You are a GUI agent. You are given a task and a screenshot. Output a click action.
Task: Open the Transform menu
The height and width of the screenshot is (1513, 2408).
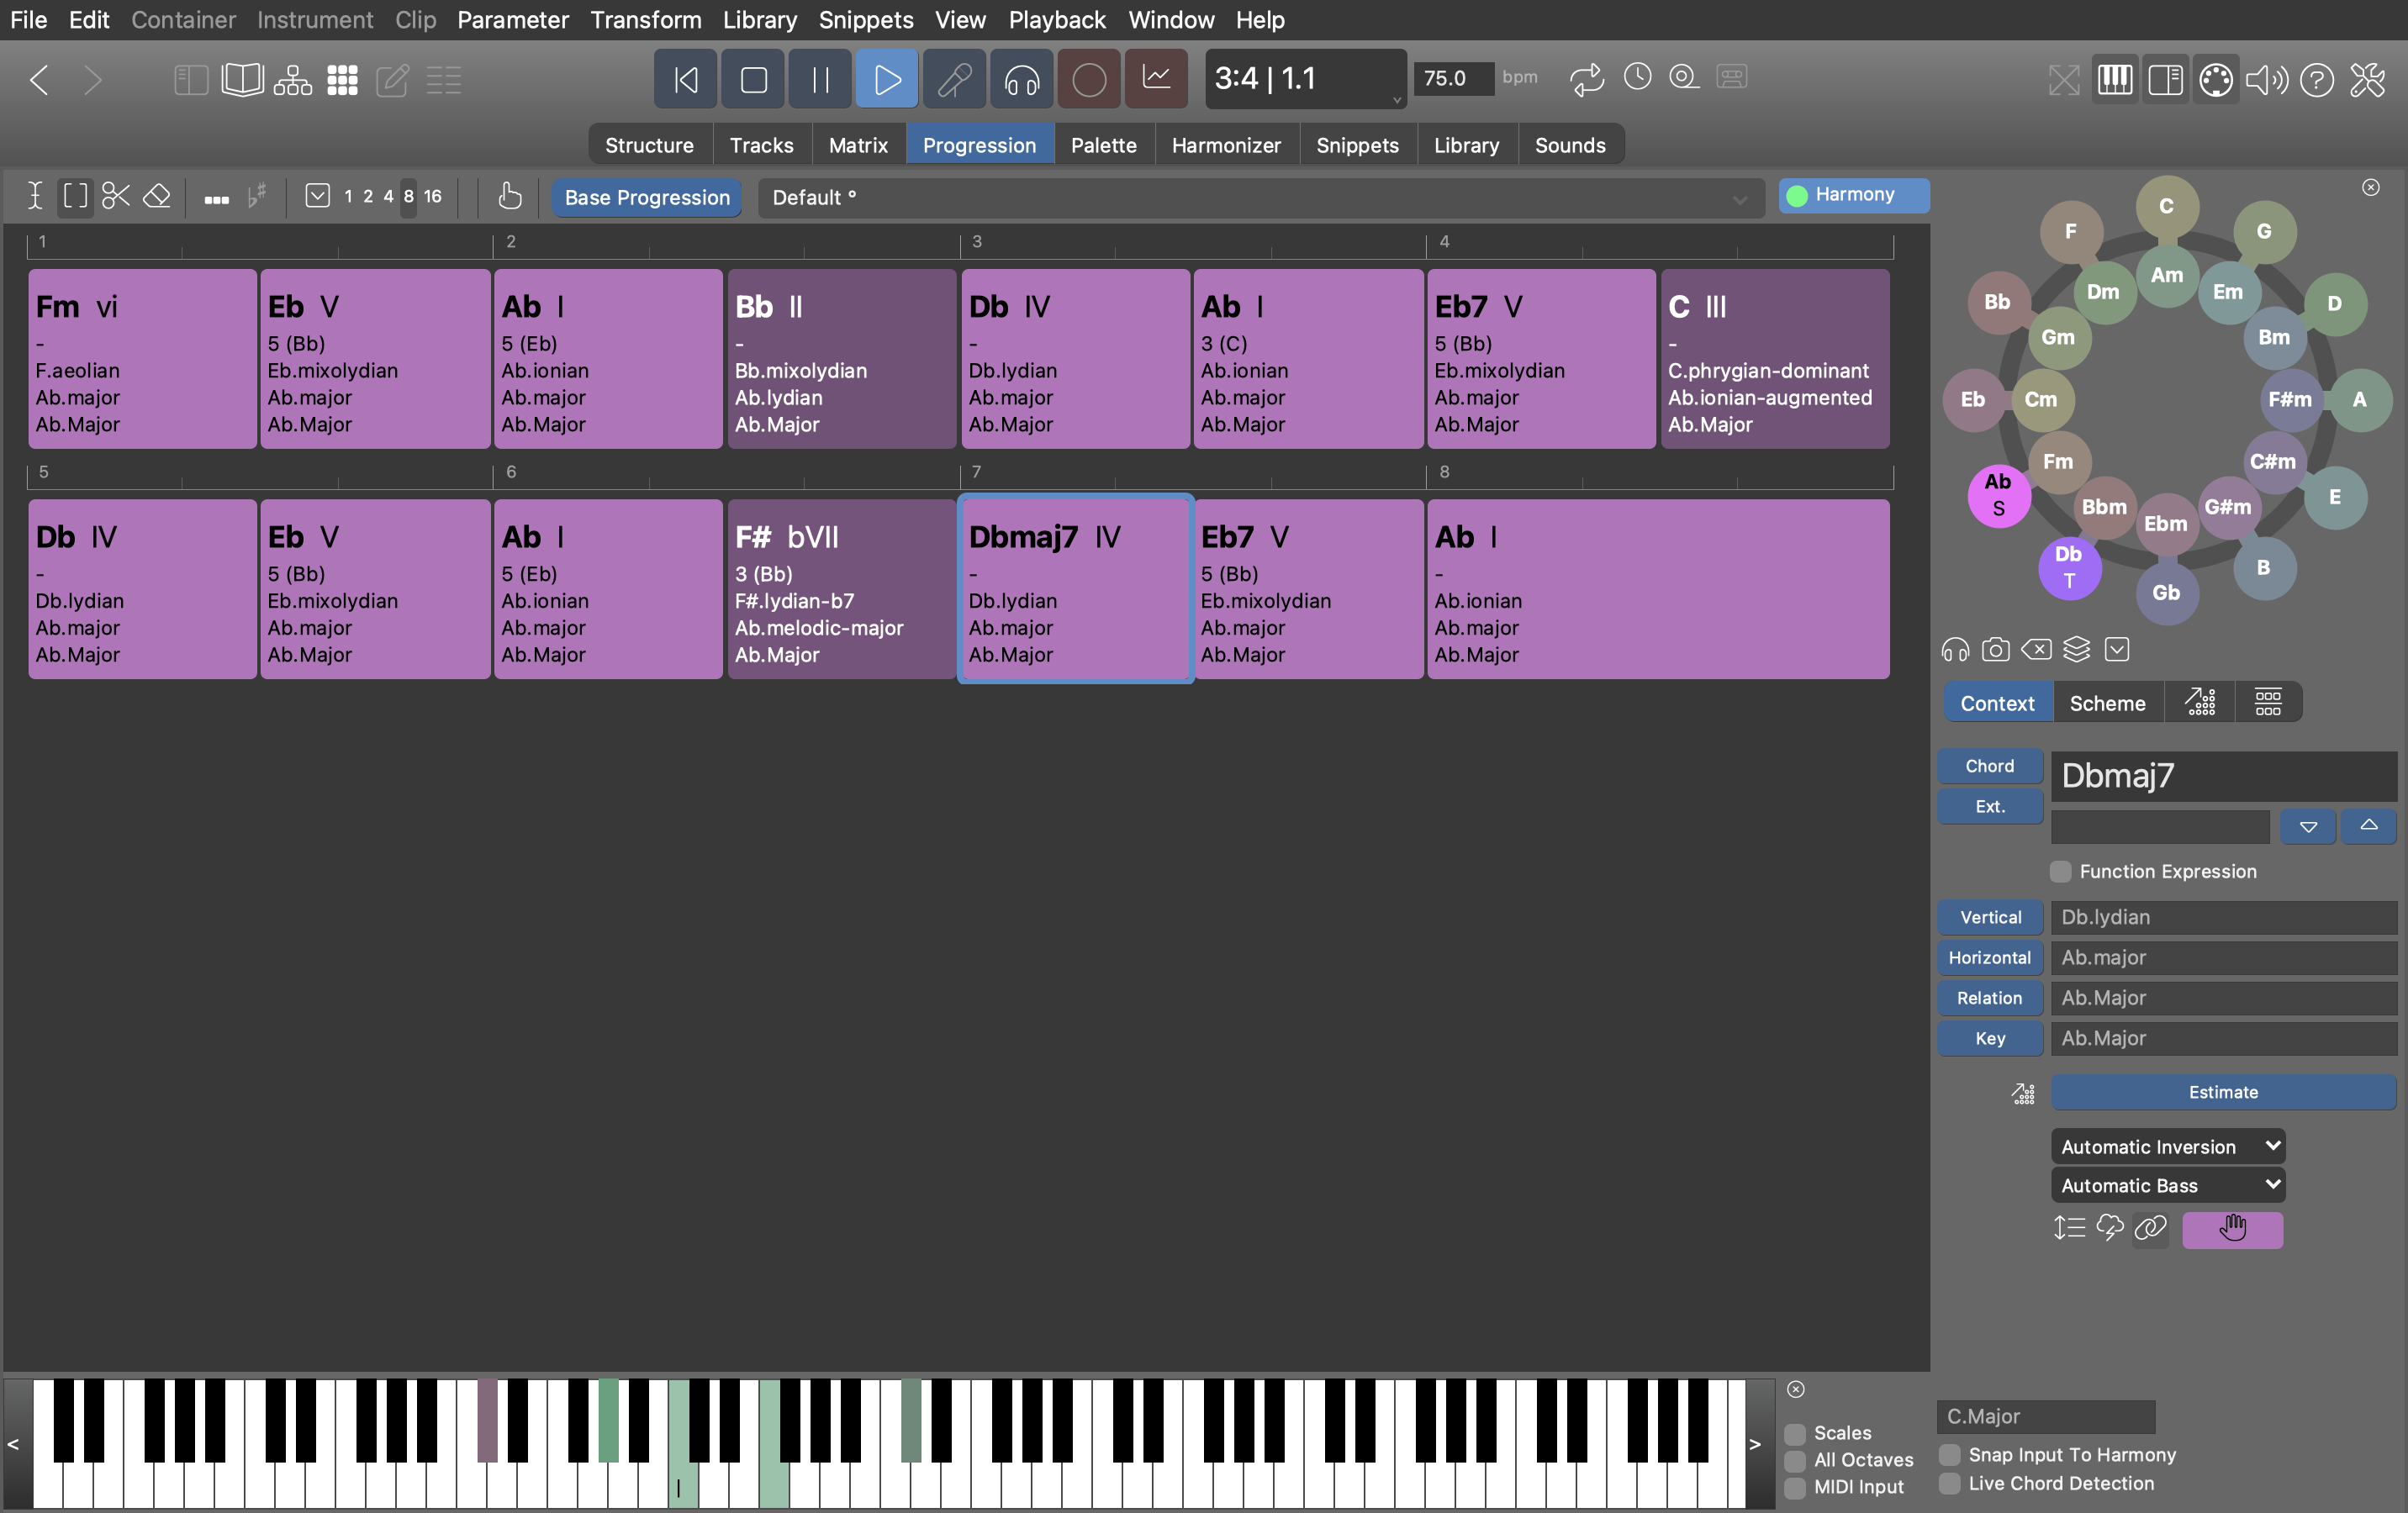645,20
